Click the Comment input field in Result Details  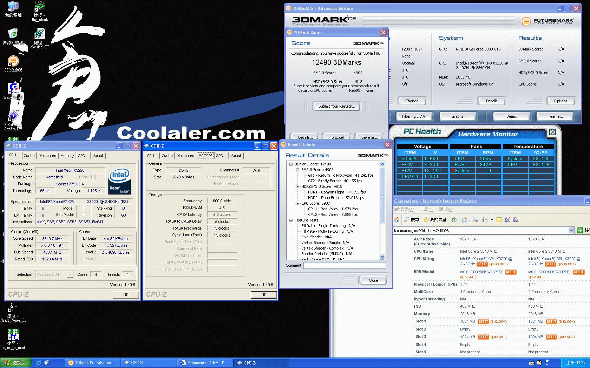344,265
